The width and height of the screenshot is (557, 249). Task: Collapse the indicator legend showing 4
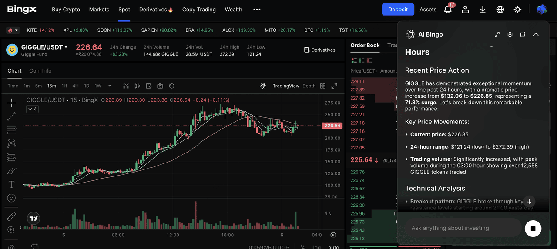click(32, 109)
